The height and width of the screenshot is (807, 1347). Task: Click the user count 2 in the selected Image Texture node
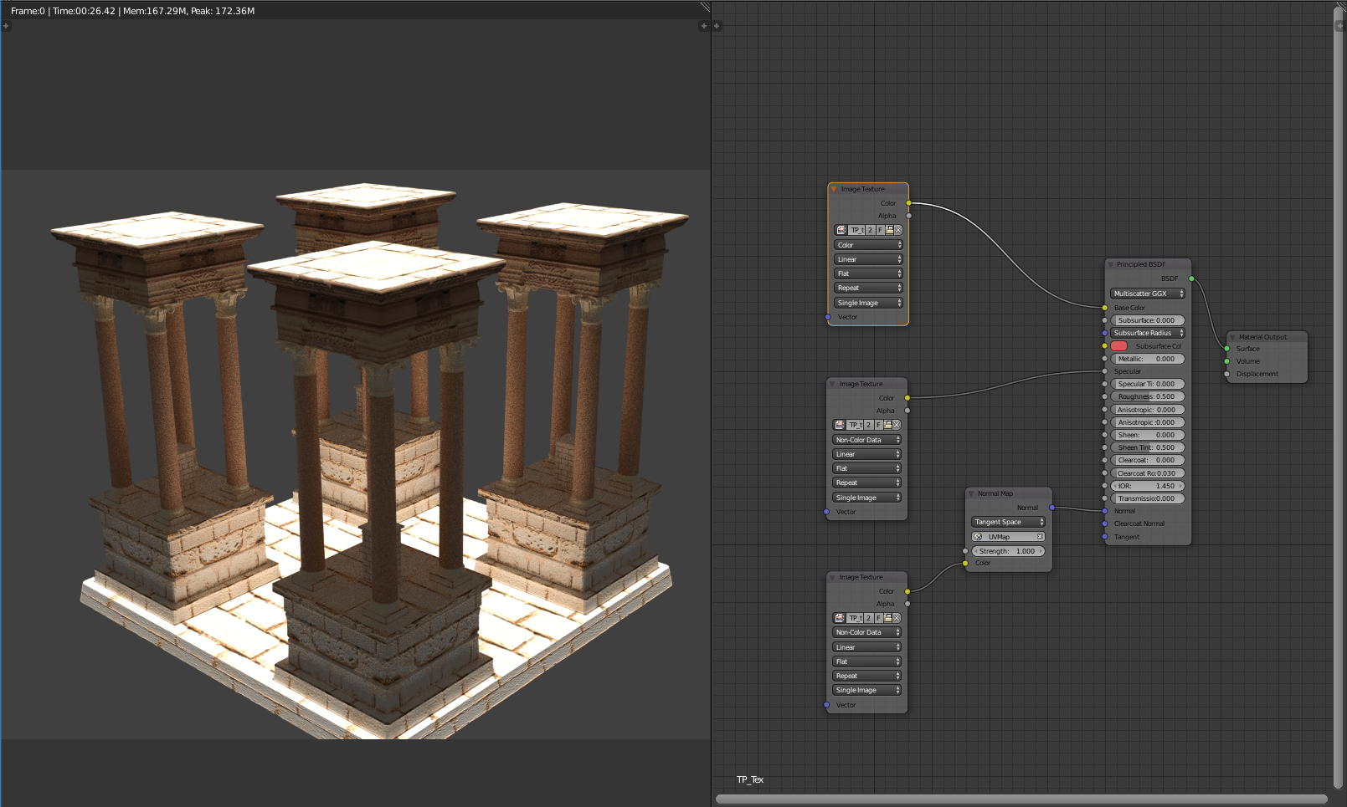point(870,230)
